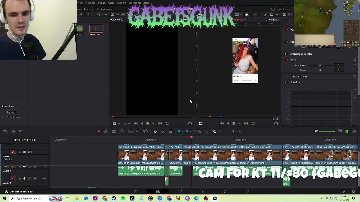Toggle the Linked Selection chain icon
This screenshot has width=360, height=202.
pyautogui.click(x=163, y=131)
